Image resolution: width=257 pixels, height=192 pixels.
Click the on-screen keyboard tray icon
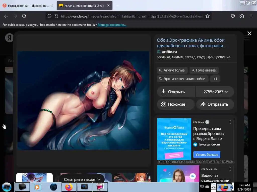tap(207, 186)
